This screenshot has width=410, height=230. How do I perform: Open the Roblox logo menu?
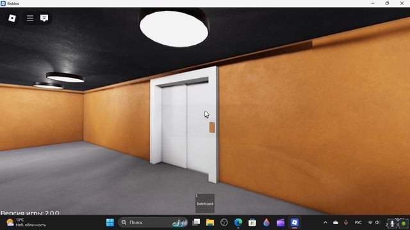(12, 18)
